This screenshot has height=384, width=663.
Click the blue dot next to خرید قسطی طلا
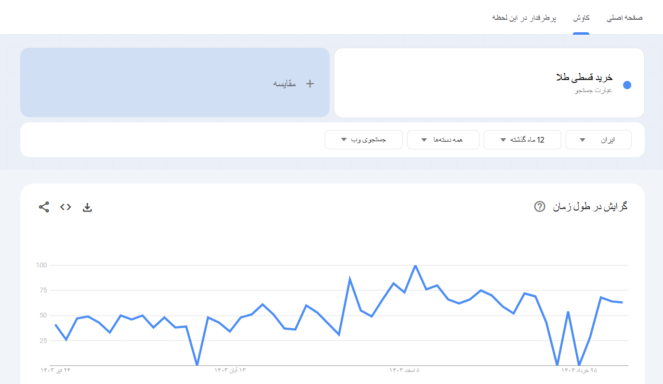click(627, 85)
